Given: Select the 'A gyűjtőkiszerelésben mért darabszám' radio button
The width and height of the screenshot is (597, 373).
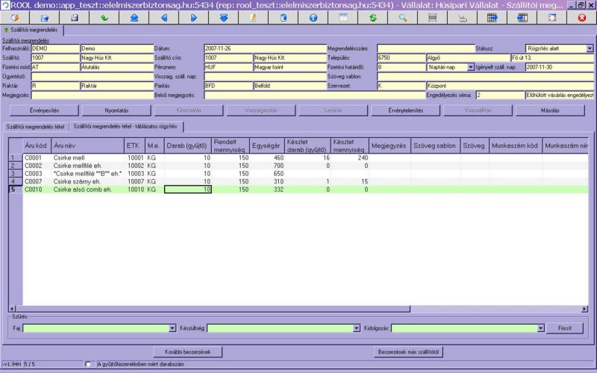Looking at the screenshot, I should pos(89,364).
